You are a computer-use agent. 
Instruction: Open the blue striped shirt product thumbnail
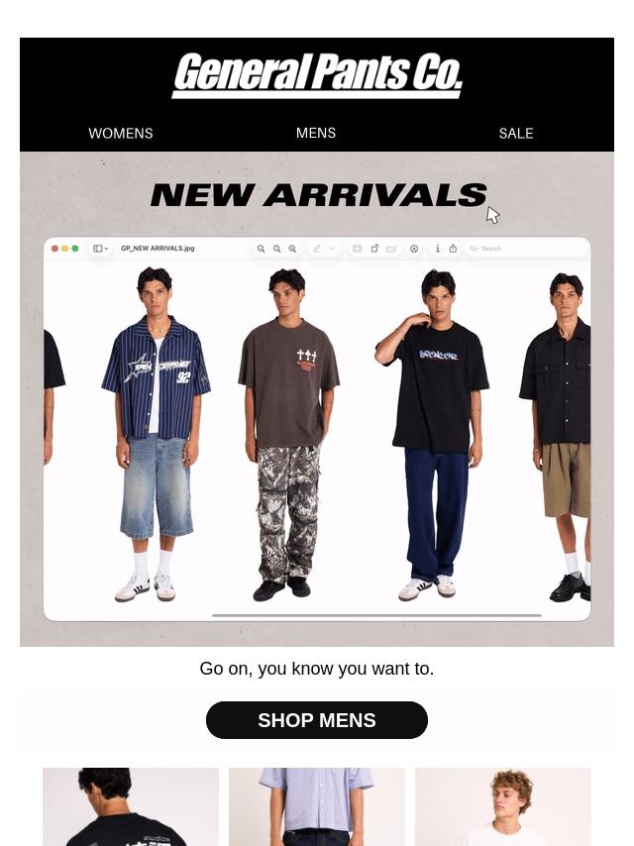pos(317,806)
